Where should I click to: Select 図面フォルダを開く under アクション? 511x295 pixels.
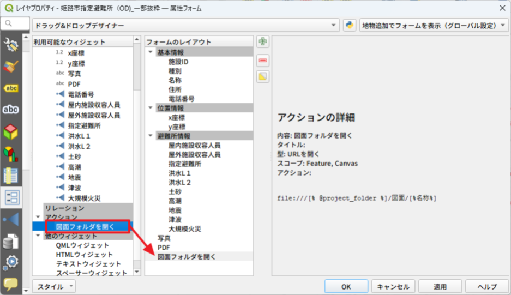80,227
